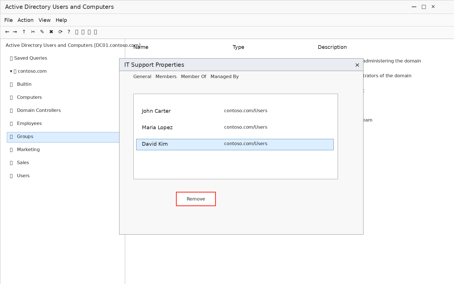Viewport: 454px width, 284px height.
Task: Switch to the Managed By tab
Action: point(224,77)
